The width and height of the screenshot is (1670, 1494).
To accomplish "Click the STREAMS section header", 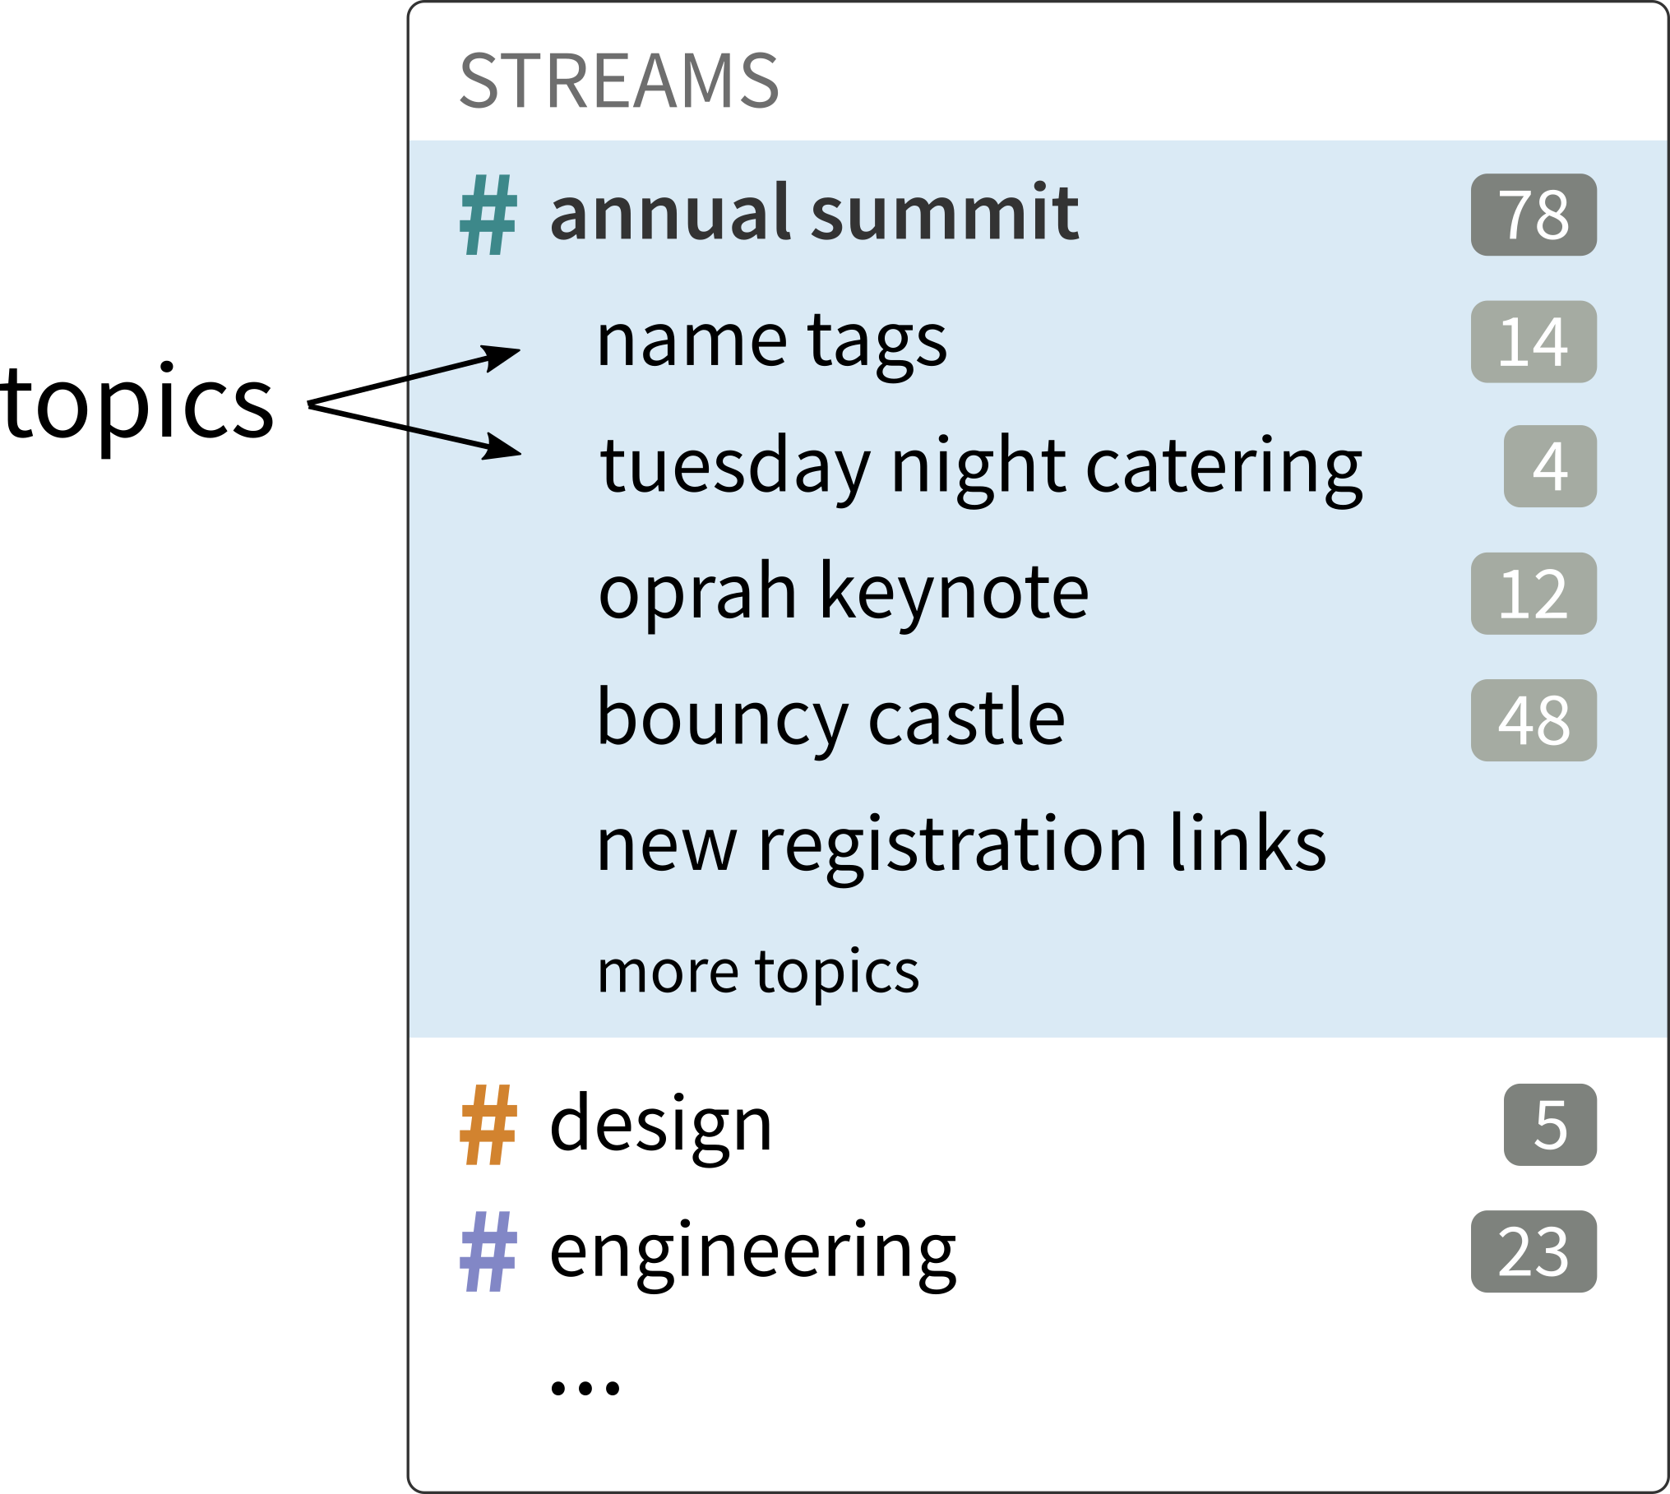I will point(618,81).
